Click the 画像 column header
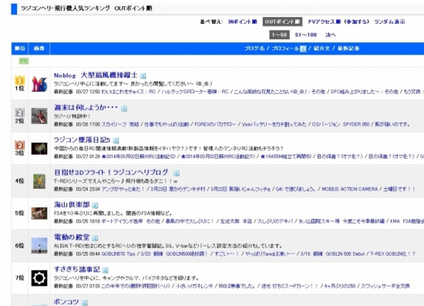This screenshot has height=306, width=424. [x=39, y=49]
